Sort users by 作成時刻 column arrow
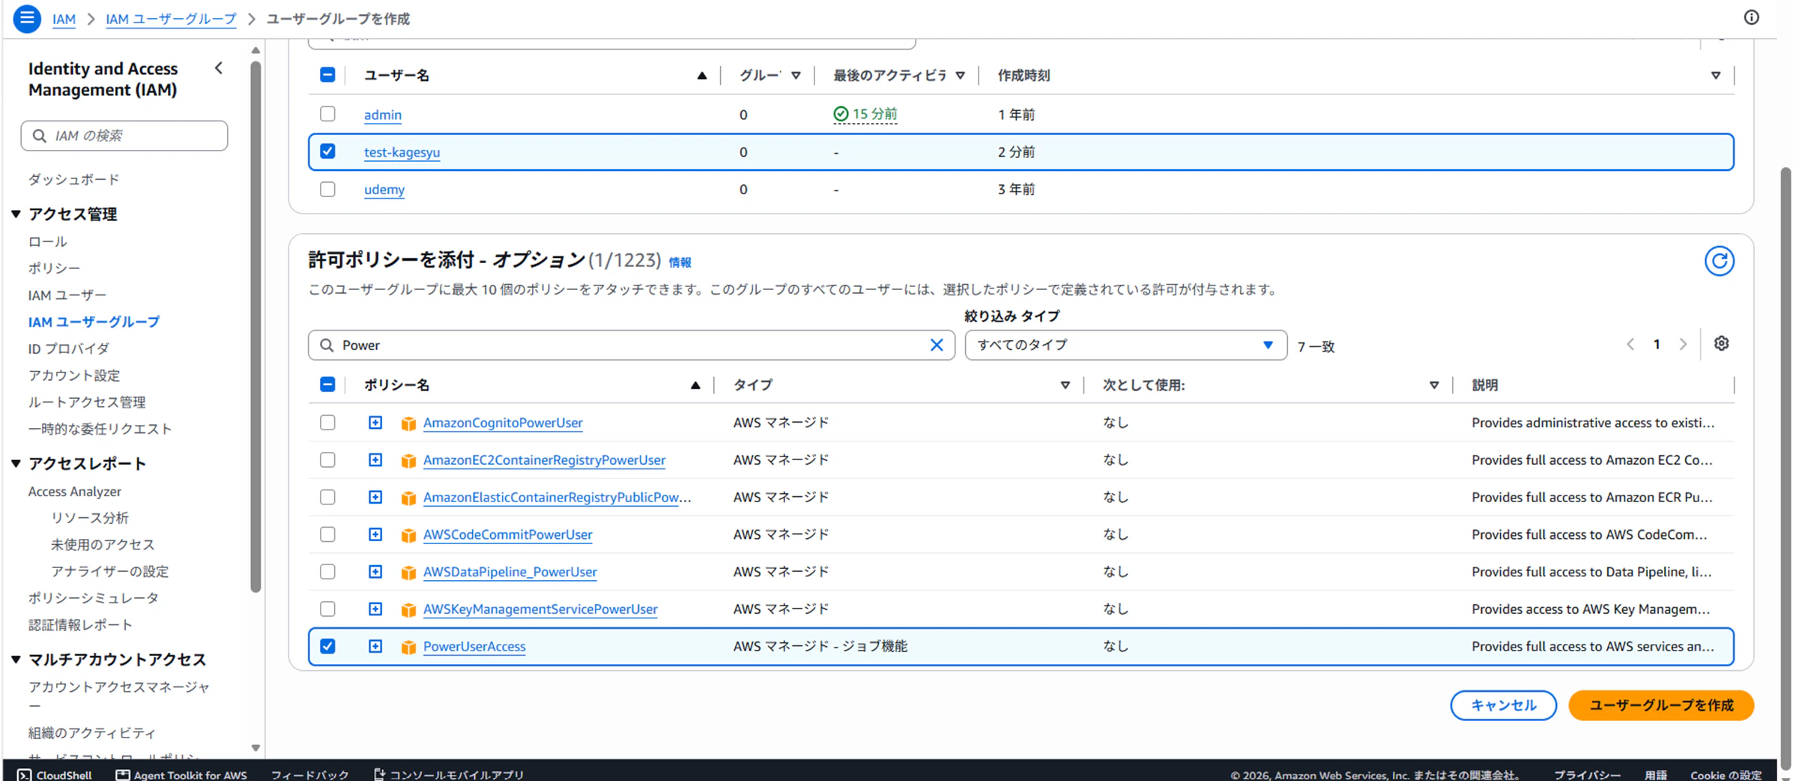Image resolution: width=1793 pixels, height=781 pixels. pyautogui.click(x=1715, y=75)
